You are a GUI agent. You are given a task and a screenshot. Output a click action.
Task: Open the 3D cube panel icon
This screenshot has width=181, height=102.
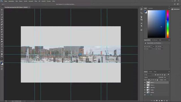(141, 30)
